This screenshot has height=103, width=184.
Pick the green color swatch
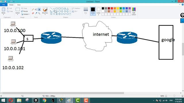[121, 8]
